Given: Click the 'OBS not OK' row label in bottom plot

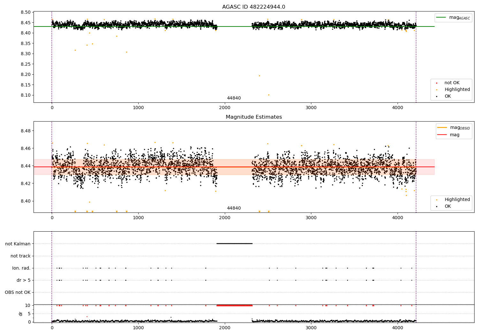Looking at the screenshot, I should click(x=18, y=293).
